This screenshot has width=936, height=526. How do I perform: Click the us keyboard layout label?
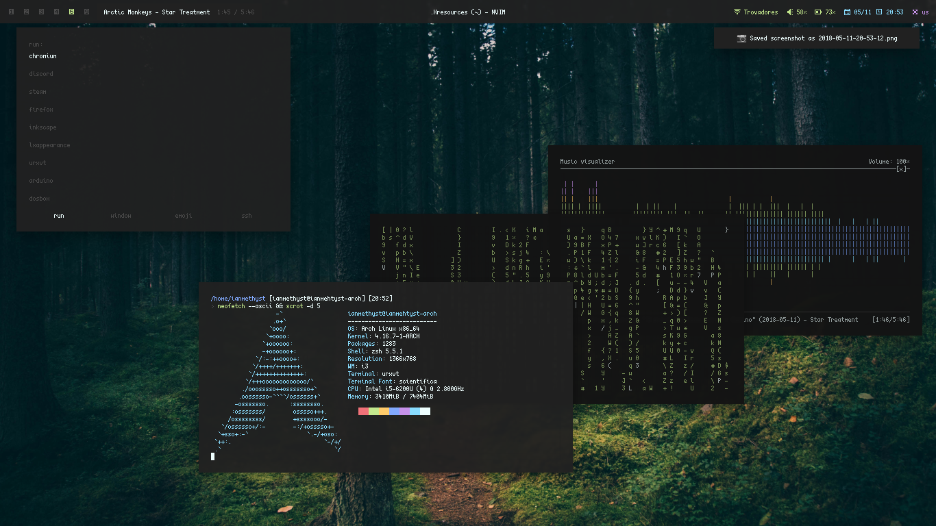(925, 12)
